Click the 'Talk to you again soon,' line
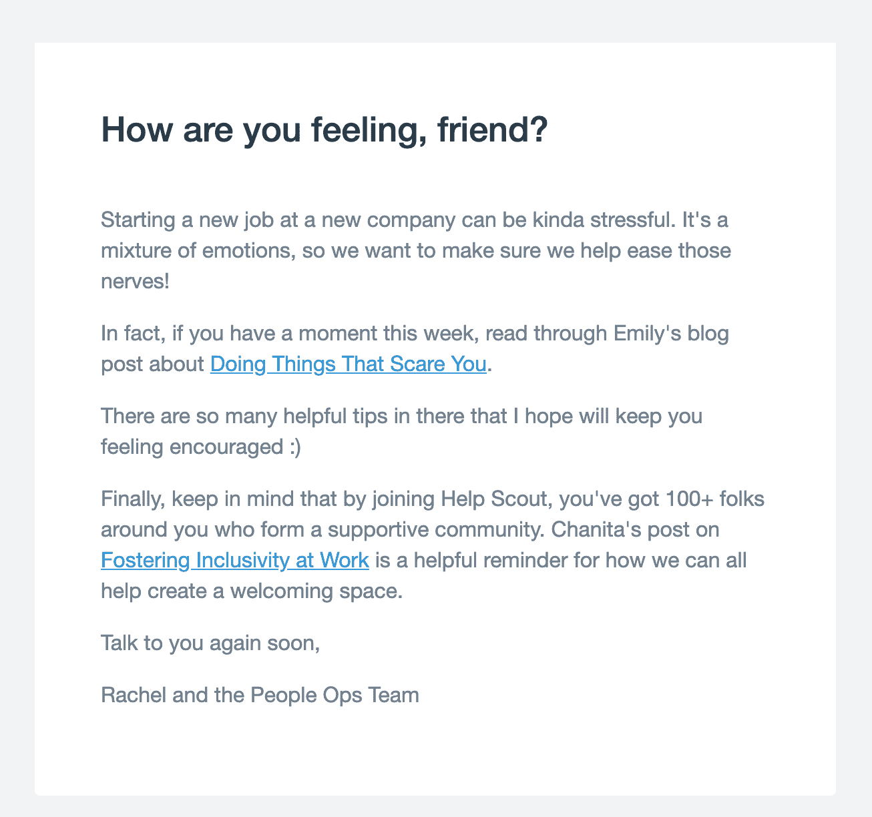Image resolution: width=872 pixels, height=817 pixels. (210, 643)
